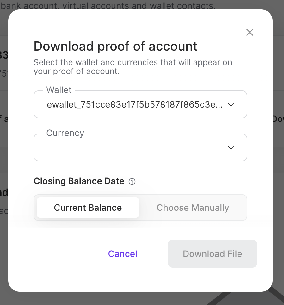Expand the wallet selector showing ewallet_751cce83

140,104
